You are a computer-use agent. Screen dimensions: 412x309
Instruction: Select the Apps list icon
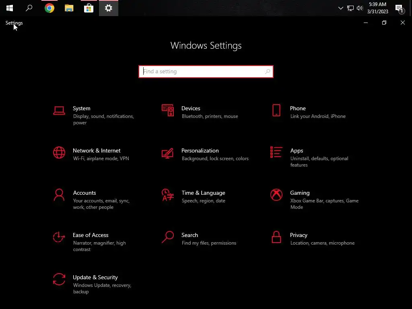(276, 152)
